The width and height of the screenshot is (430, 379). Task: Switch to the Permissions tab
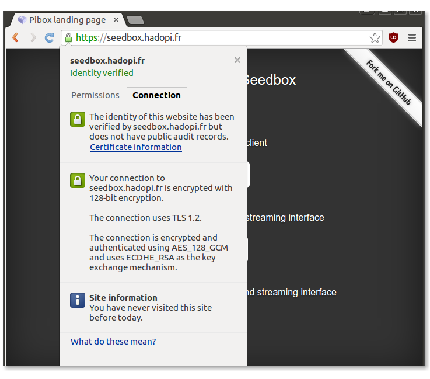pyautogui.click(x=95, y=95)
